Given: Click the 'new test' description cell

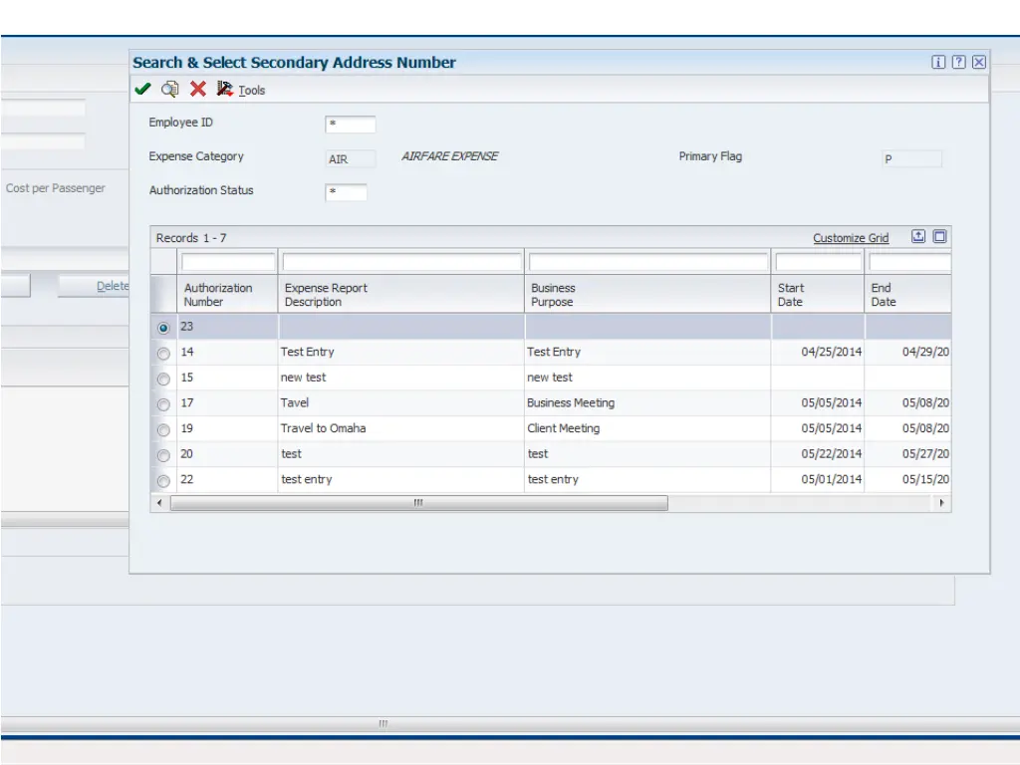Looking at the screenshot, I should [x=400, y=378].
